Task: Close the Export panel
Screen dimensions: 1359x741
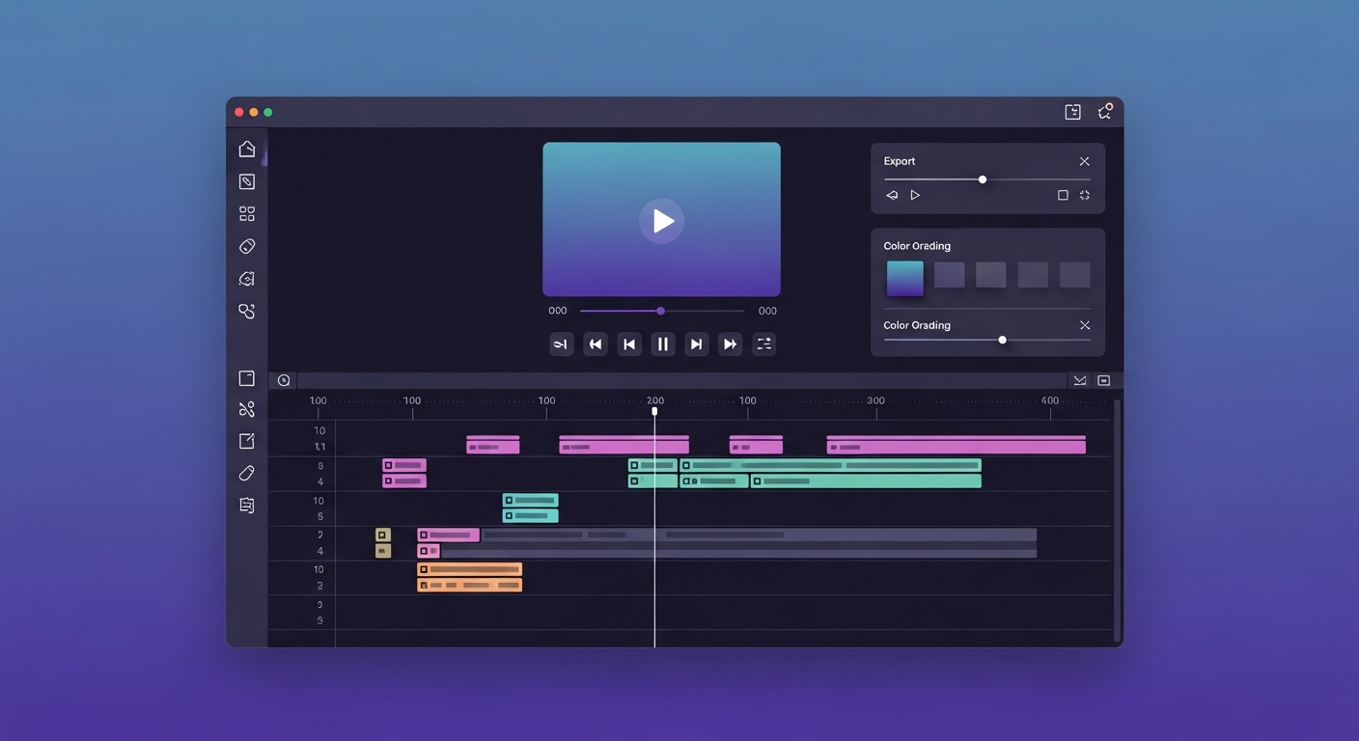Action: (1084, 161)
